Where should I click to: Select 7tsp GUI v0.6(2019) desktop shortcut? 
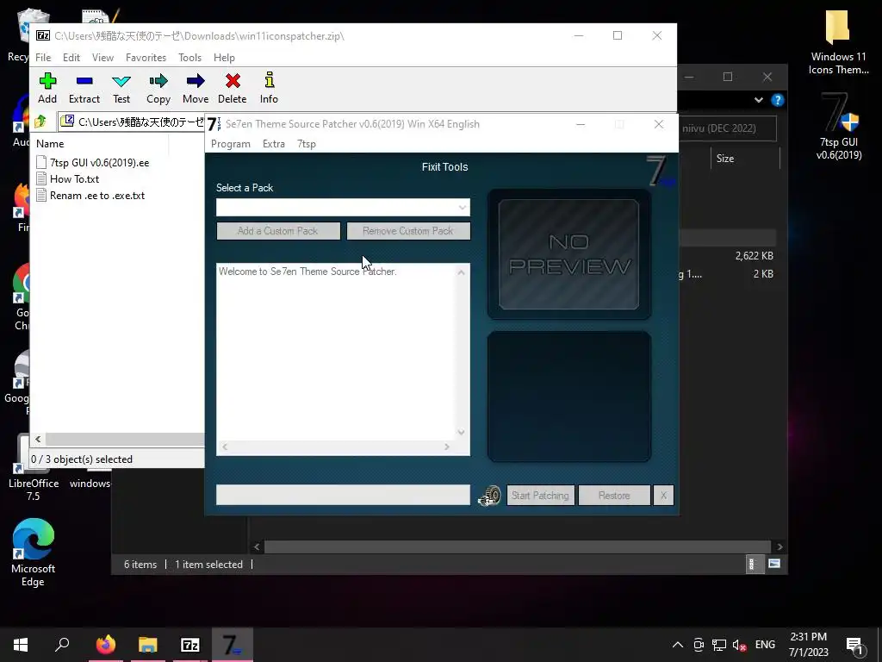point(839,127)
